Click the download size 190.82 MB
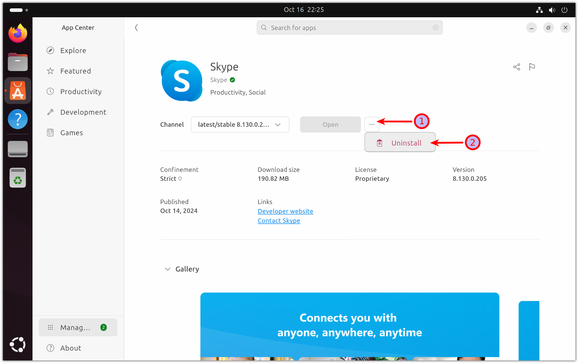The width and height of the screenshot is (579, 364). tap(273, 179)
